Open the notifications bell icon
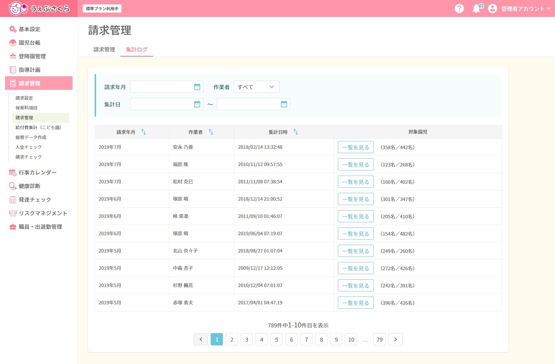The height and width of the screenshot is (364, 555). tap(476, 8)
